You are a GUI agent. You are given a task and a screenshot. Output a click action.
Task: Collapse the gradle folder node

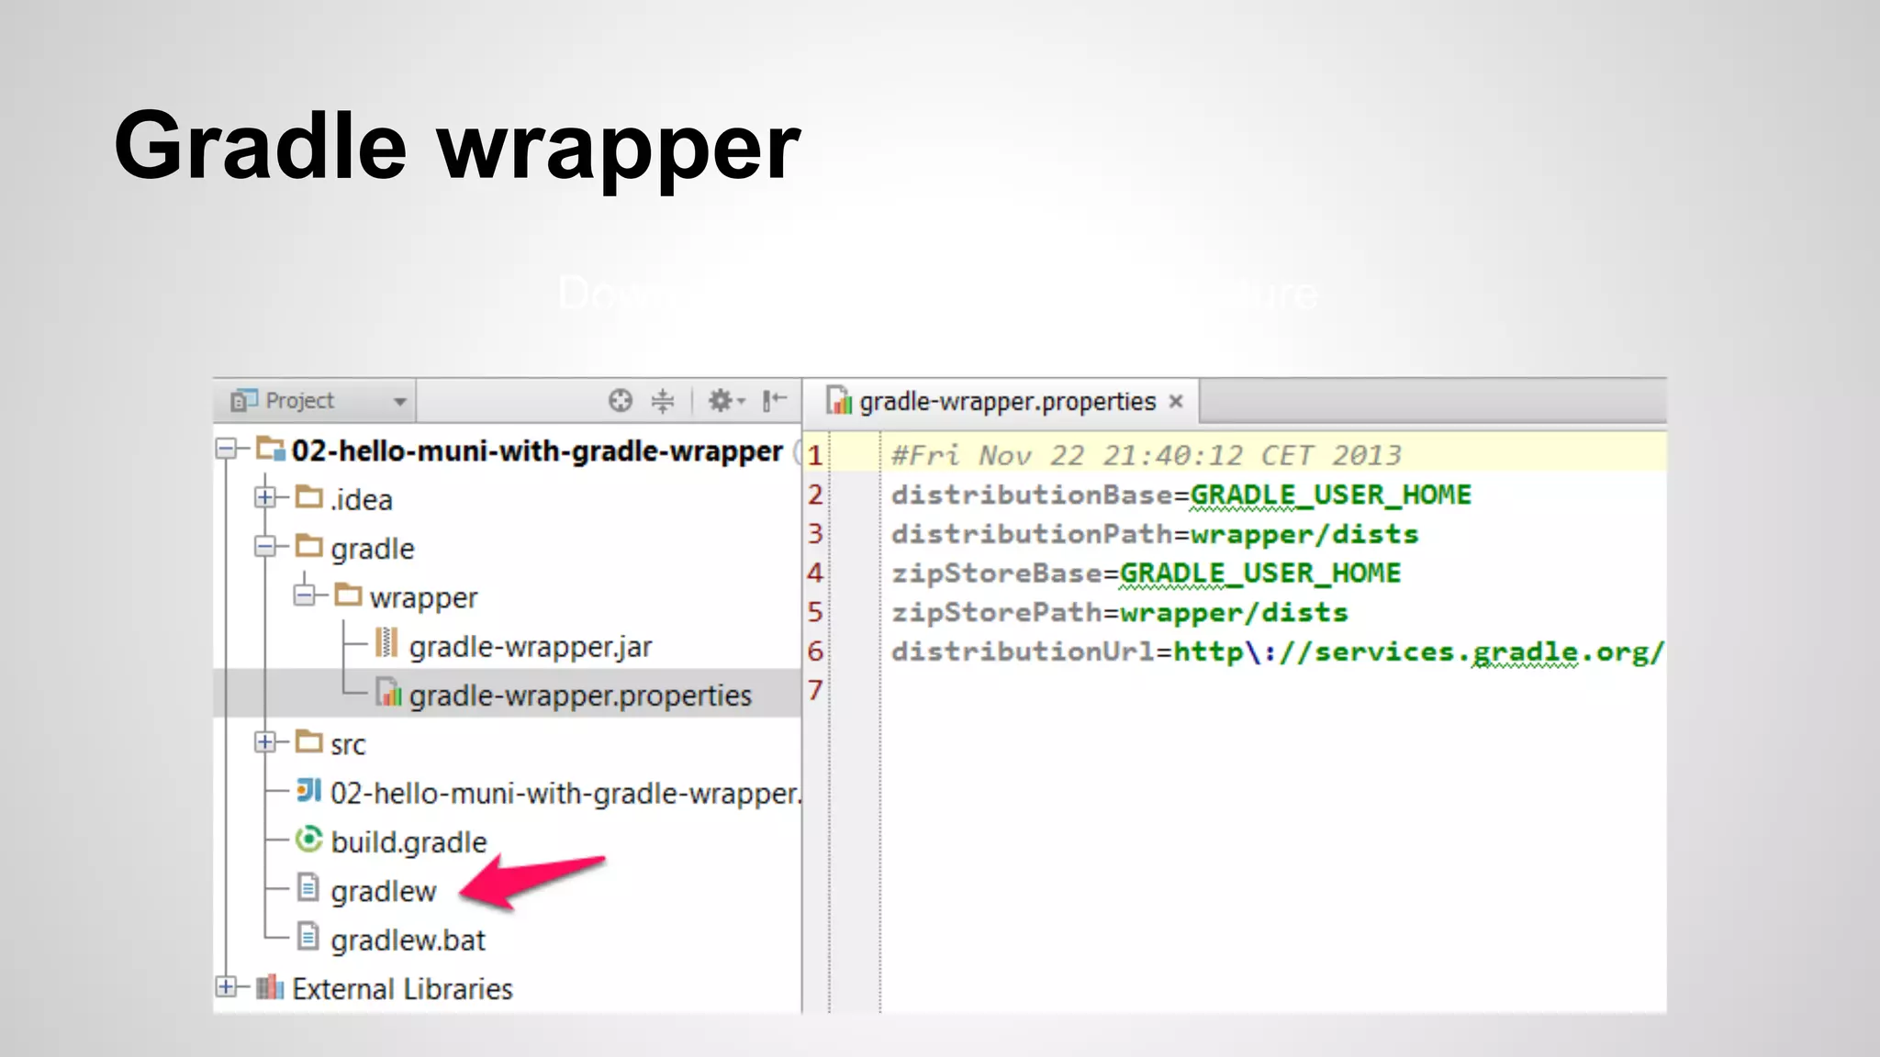tap(265, 548)
